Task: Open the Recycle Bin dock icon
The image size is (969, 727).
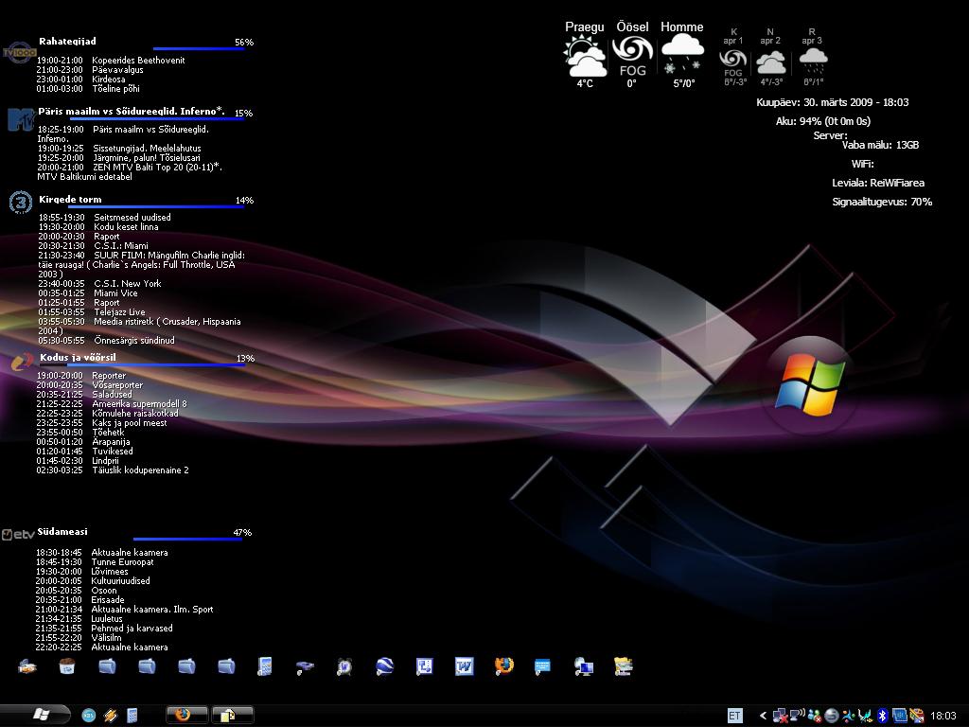Action: 67,666
